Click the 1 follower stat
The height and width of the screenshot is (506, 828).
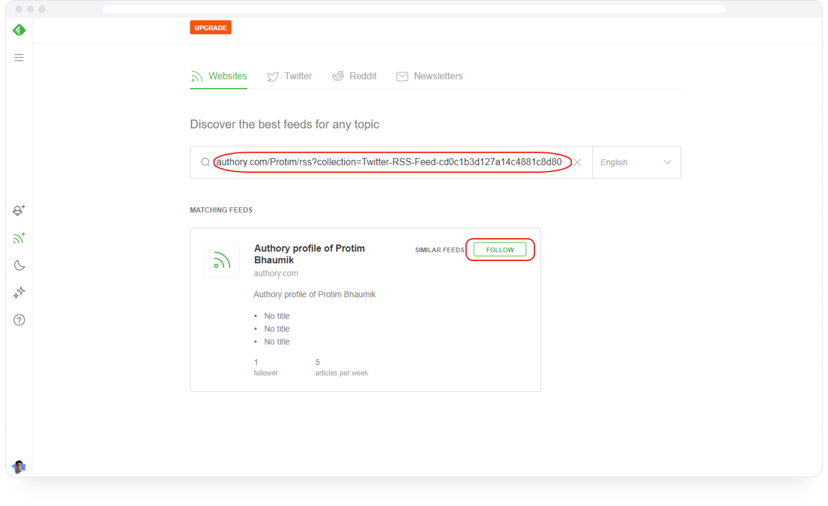click(x=265, y=368)
